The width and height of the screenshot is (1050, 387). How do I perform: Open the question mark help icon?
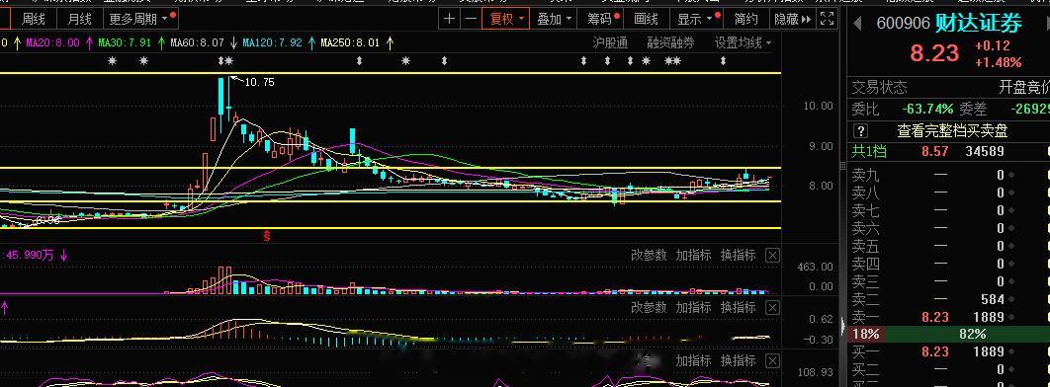(861, 131)
